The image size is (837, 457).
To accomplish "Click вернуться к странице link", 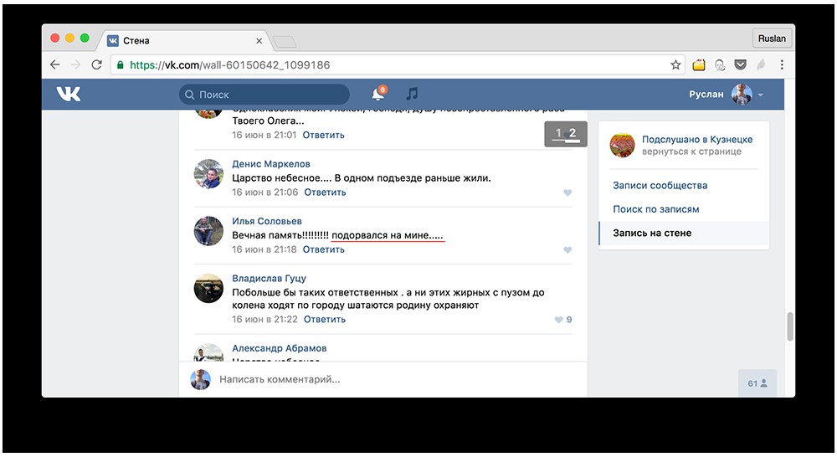I will 691,151.
